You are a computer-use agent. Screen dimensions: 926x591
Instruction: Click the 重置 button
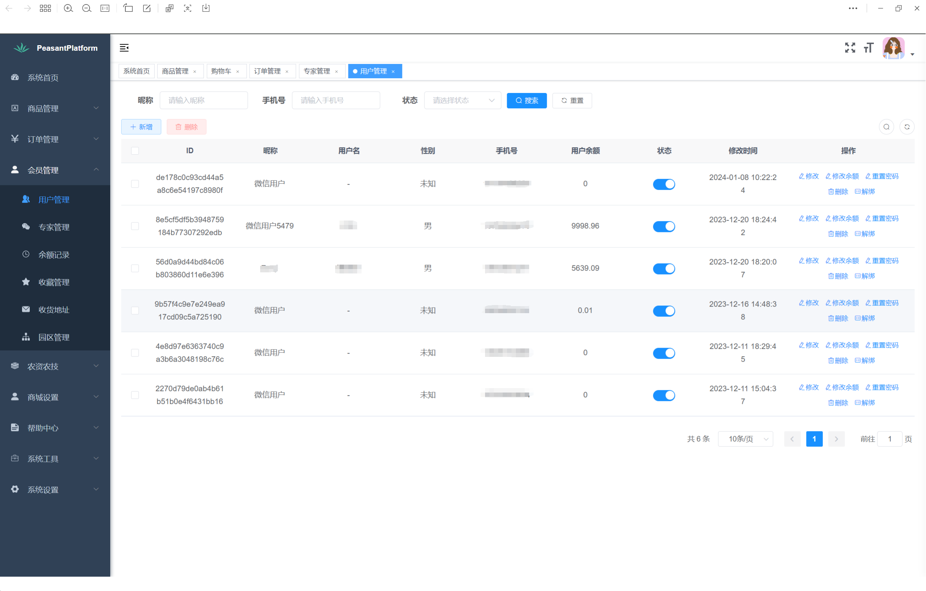(572, 101)
